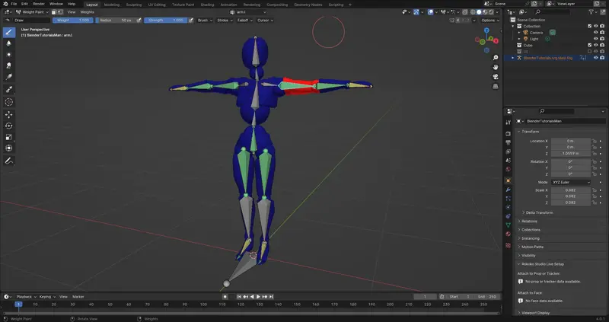Open the Material properties tab
The image size is (609, 322).
(508, 234)
